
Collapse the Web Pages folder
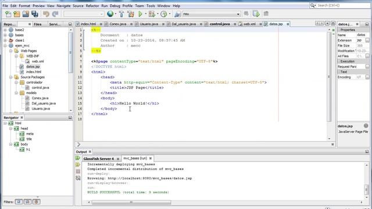pyautogui.click(x=10, y=51)
